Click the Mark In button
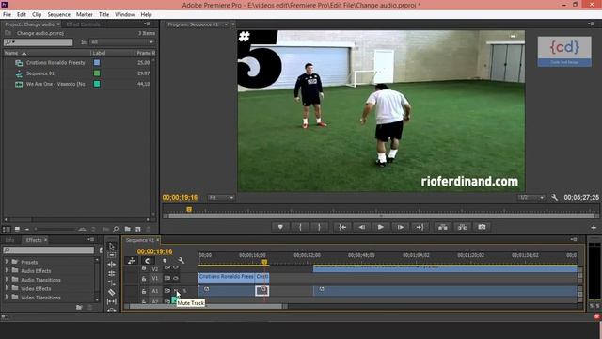 click(x=300, y=227)
